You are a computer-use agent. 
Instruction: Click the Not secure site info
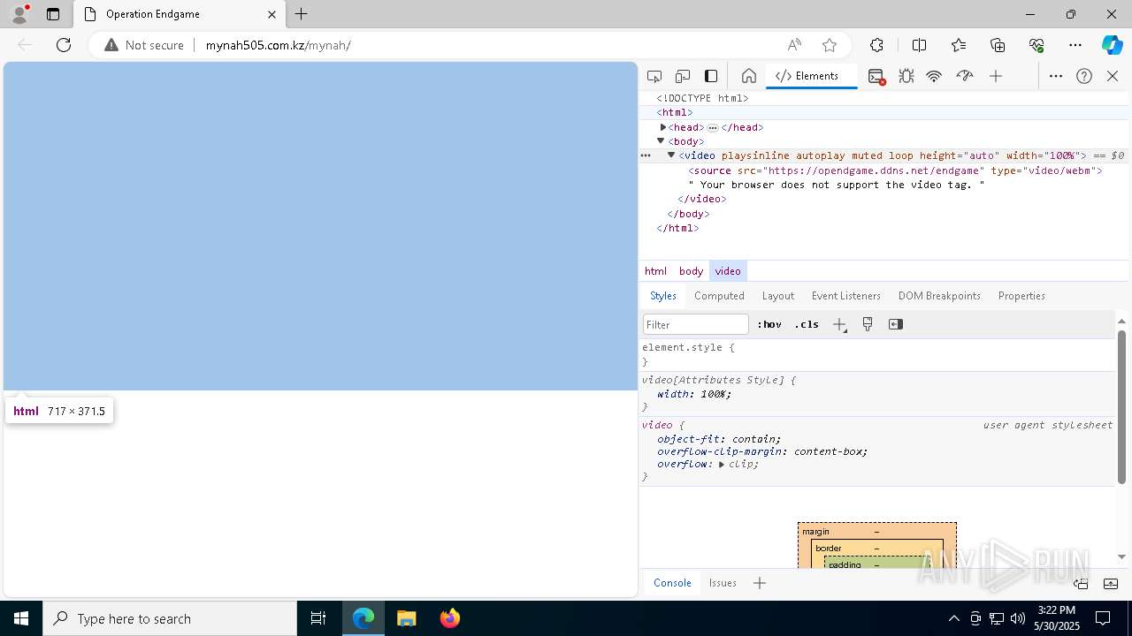[x=144, y=45]
